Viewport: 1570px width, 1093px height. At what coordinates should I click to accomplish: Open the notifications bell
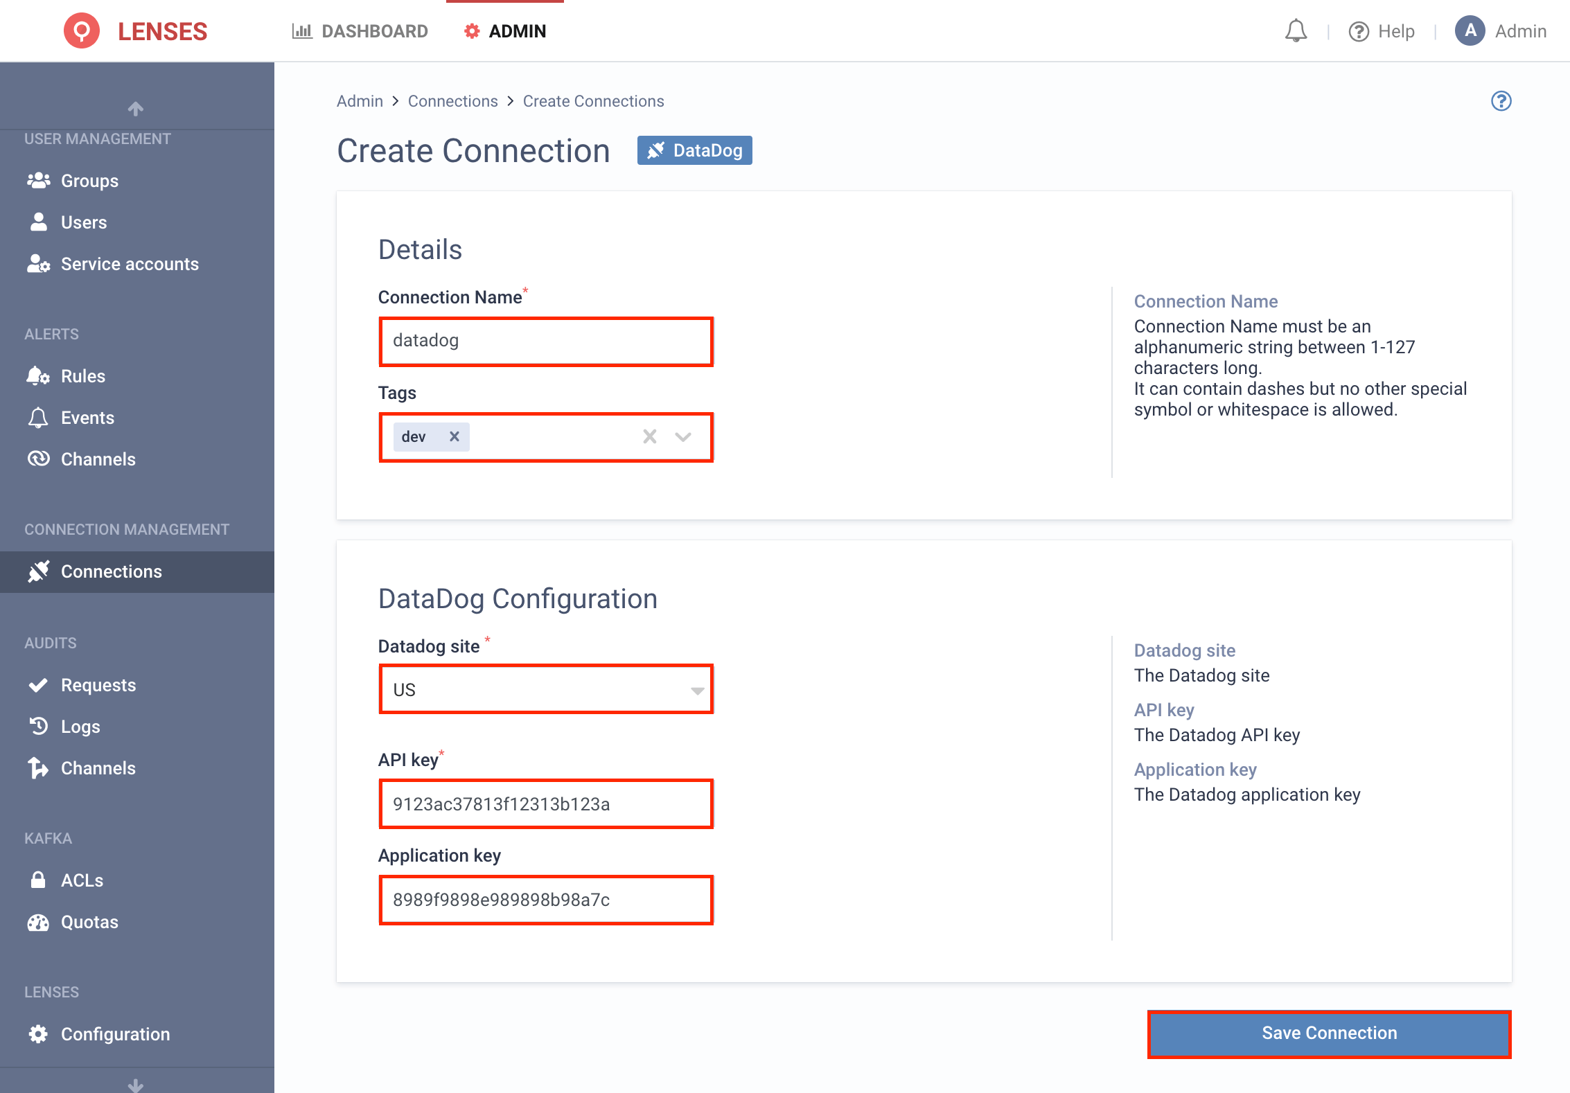(1296, 31)
